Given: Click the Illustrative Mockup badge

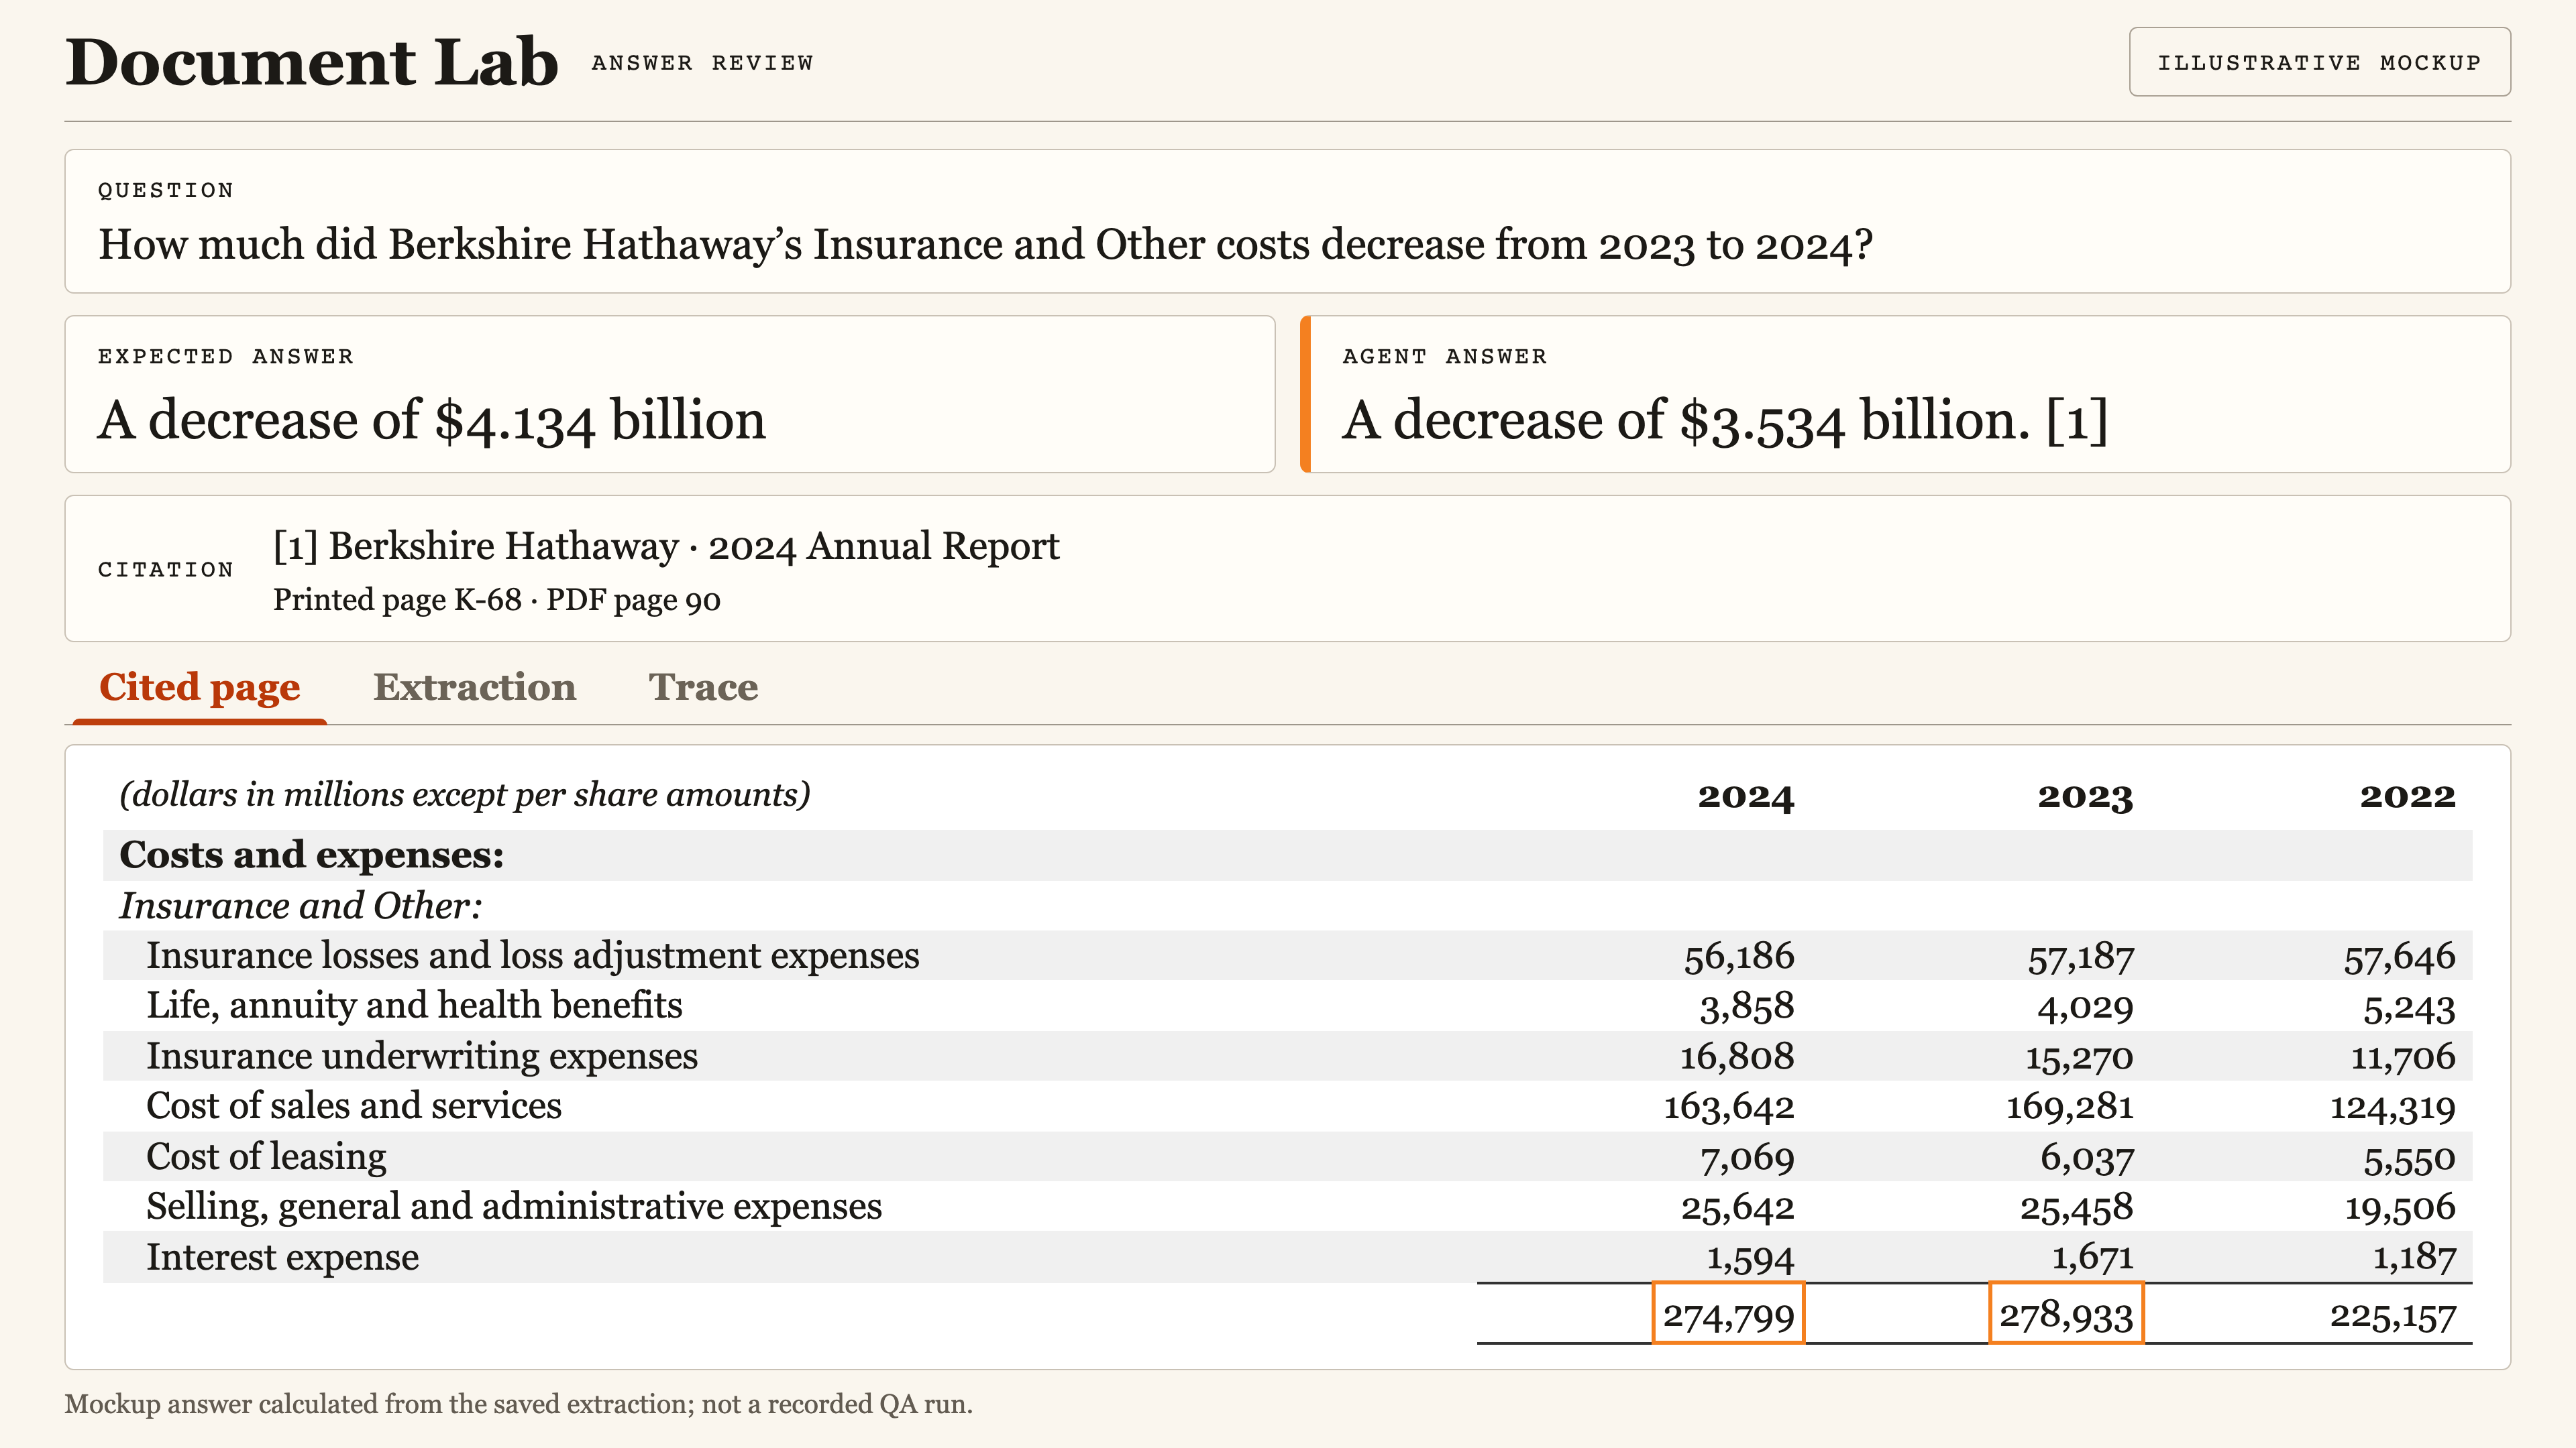Looking at the screenshot, I should (x=2319, y=62).
